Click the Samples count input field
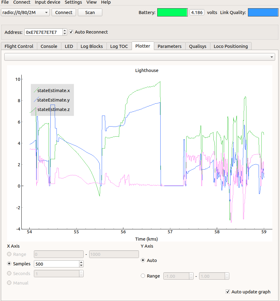This screenshot has height=301, width=280. 56,264
